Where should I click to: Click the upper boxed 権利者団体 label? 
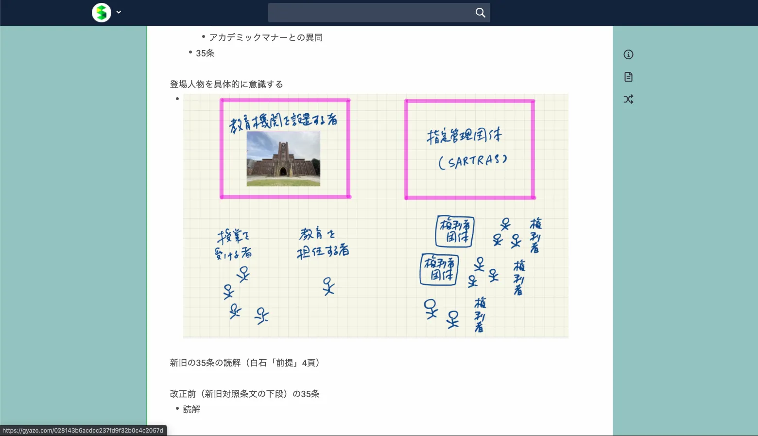click(455, 231)
